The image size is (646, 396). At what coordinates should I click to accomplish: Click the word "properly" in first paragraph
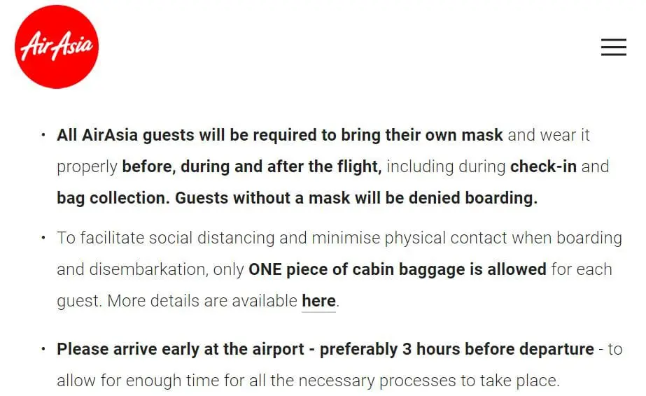point(87,167)
